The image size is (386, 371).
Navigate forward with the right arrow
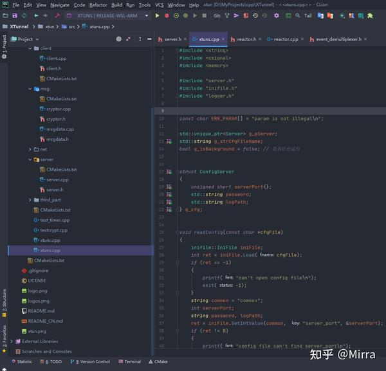click(45, 15)
